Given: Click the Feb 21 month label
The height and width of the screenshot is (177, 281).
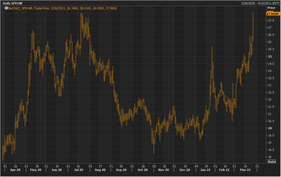Looking at the screenshot, I should tap(224, 170).
